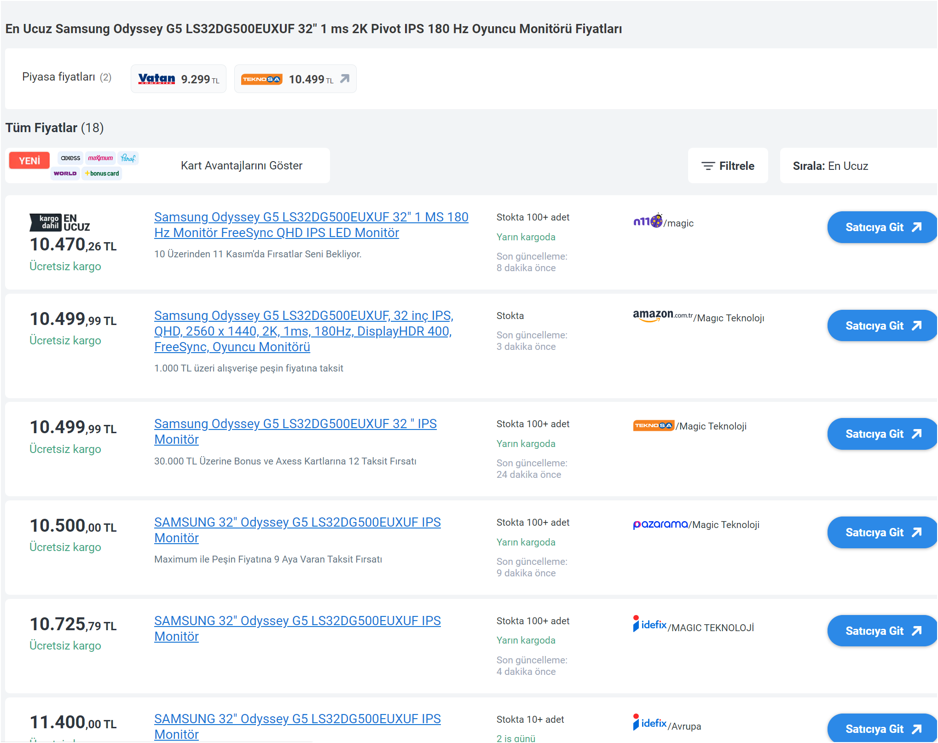Go to seller for Teknosa 10.499,99 TL offer
Viewport: 938px width, 743px height.
[x=882, y=434]
